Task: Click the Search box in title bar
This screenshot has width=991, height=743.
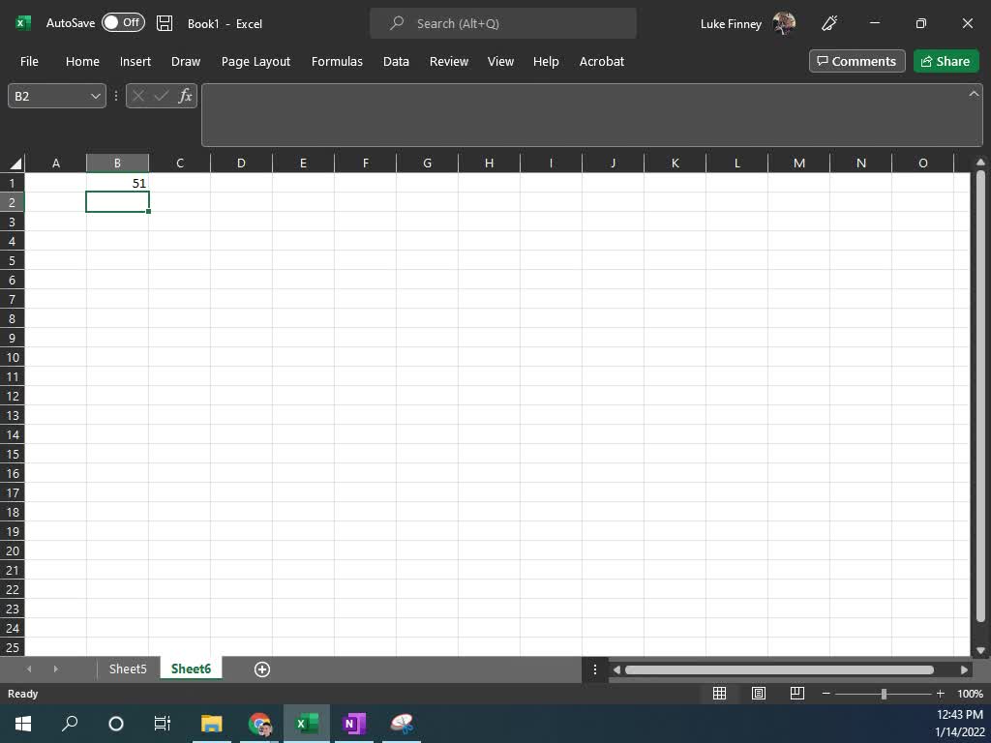Action: 503,23
